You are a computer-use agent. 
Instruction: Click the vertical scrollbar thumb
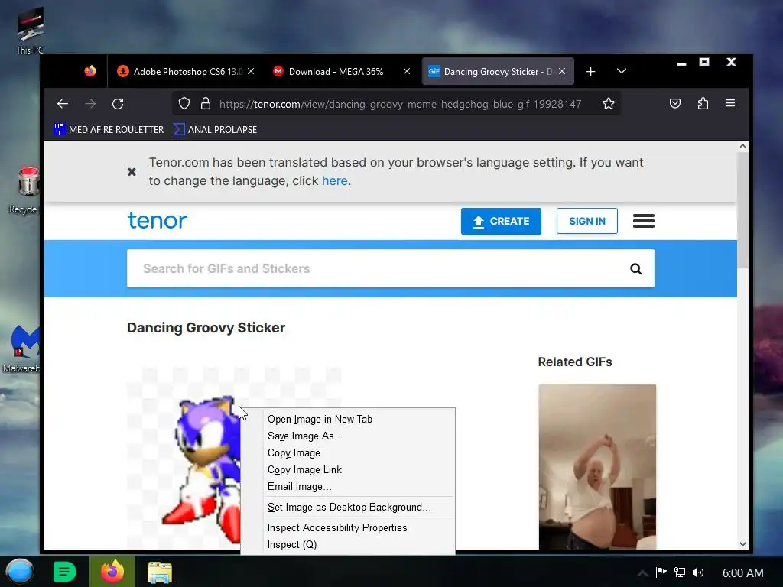point(742,210)
